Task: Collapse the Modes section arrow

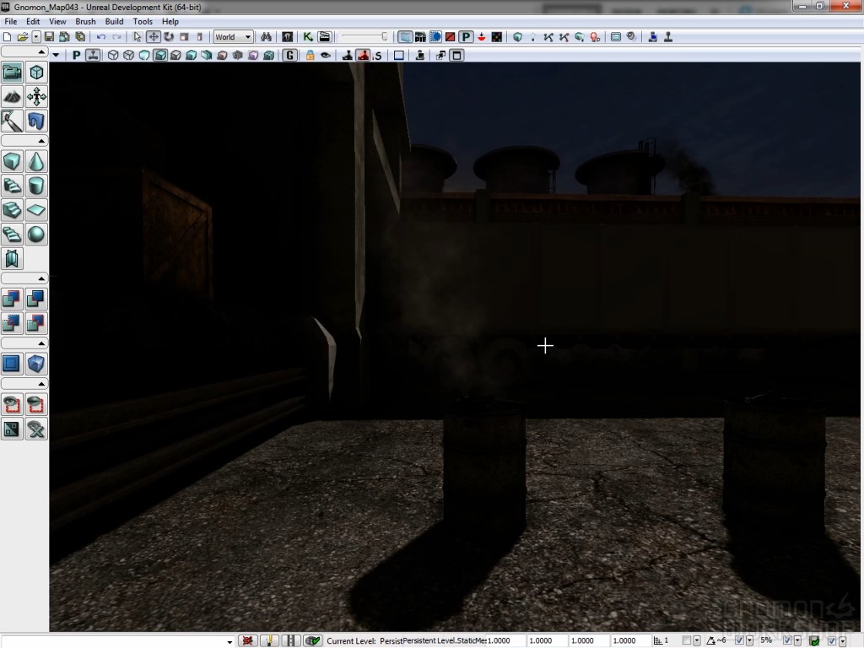Action: [41, 51]
